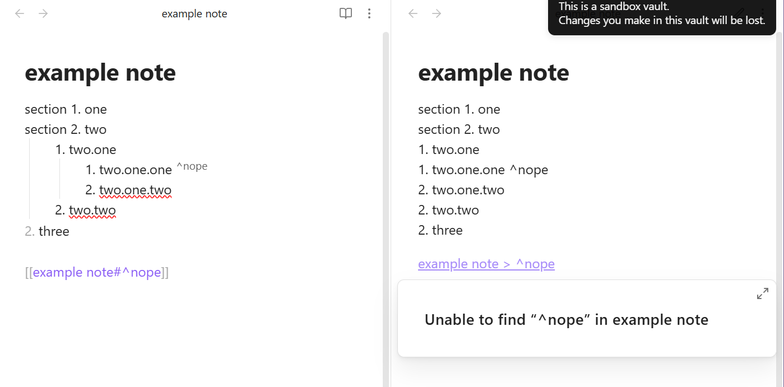The height and width of the screenshot is (387, 784).
Task: Follow the "example note > ^nope" link
Action: click(x=486, y=264)
